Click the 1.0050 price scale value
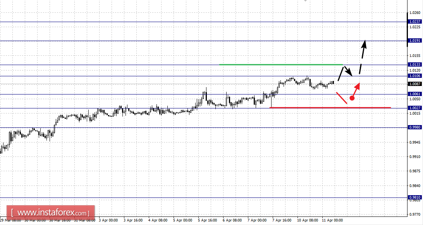The image size is (423, 225). pyautogui.click(x=414, y=99)
